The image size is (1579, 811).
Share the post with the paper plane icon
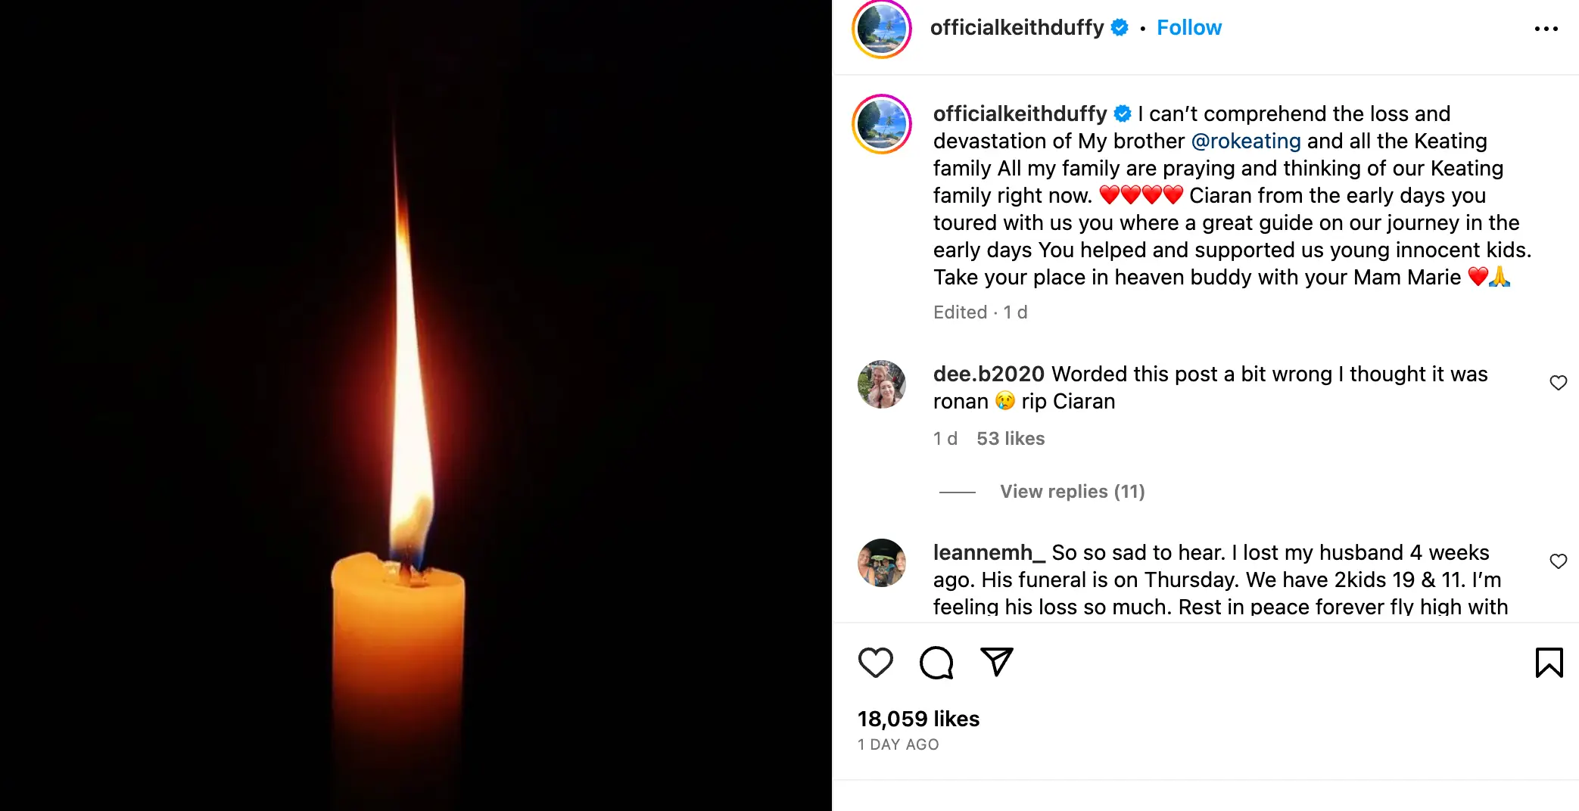998,662
